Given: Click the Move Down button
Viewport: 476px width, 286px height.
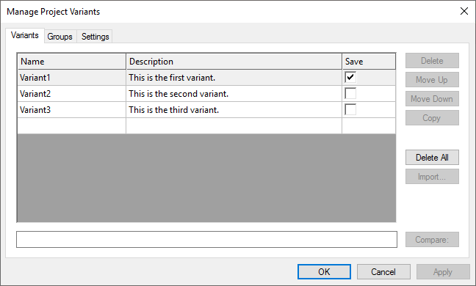Looking at the screenshot, I should tap(432, 99).
